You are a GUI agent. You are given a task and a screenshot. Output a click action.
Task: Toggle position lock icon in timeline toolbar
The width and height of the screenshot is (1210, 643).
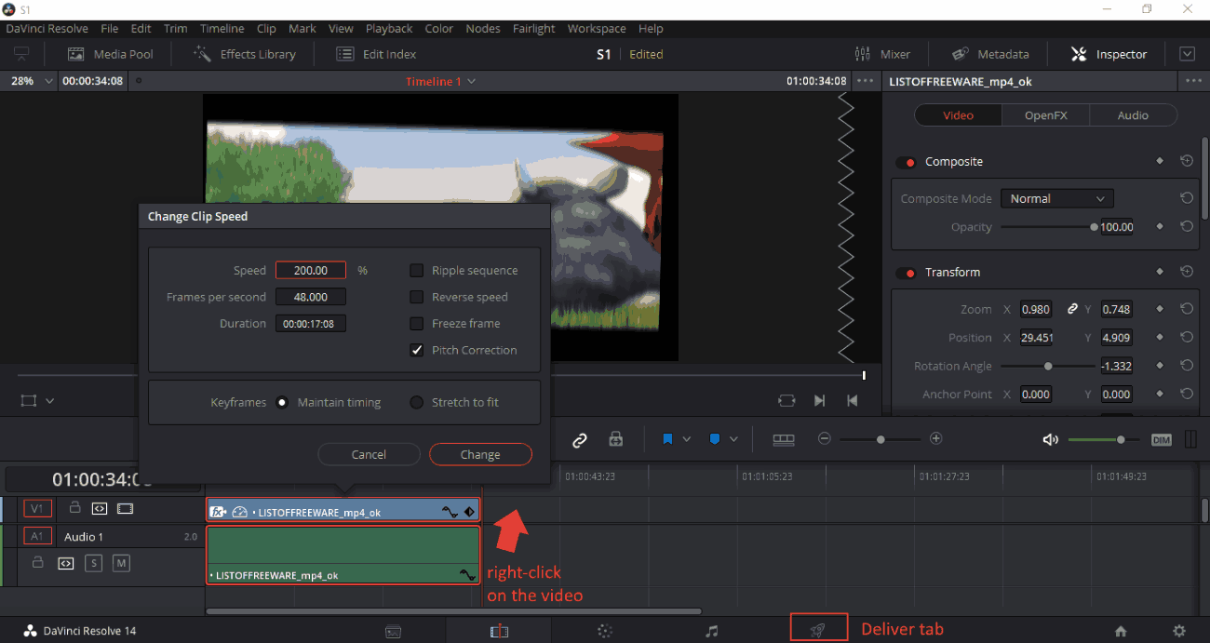(615, 439)
